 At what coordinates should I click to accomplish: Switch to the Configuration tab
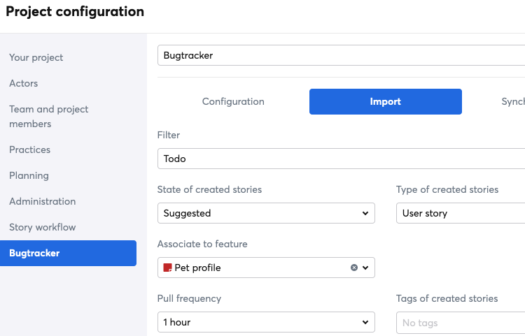[x=233, y=101]
